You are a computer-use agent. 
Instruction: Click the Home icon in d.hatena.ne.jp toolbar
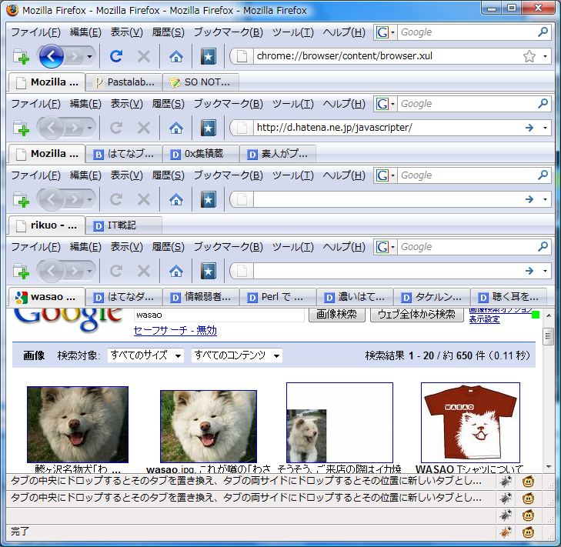(x=176, y=128)
